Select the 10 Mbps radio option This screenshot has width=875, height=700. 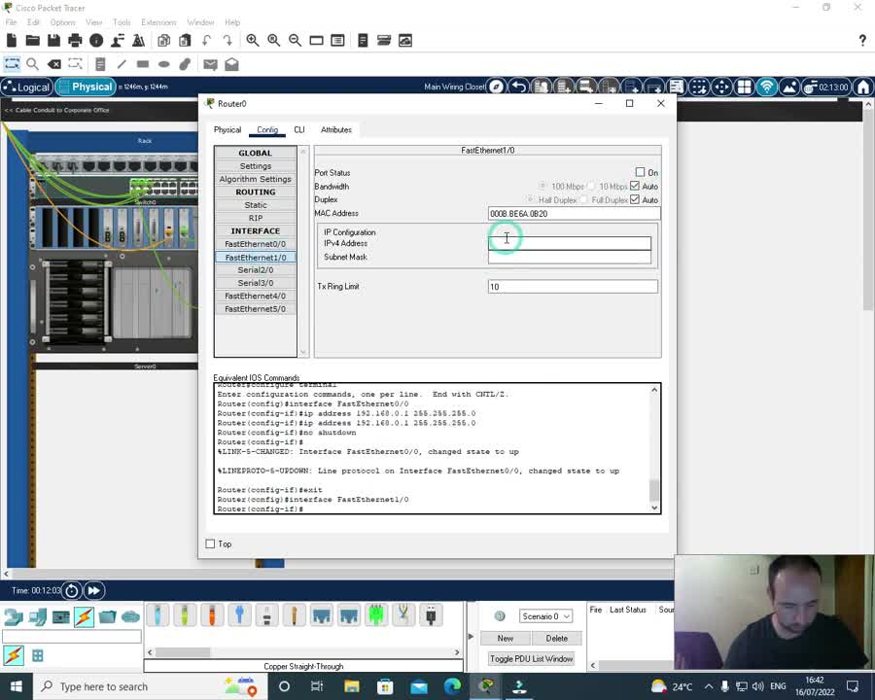pyautogui.click(x=590, y=186)
